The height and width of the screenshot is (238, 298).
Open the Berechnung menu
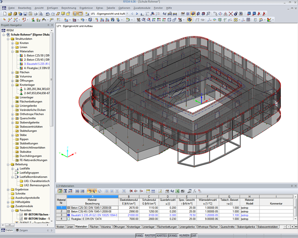[69, 8]
